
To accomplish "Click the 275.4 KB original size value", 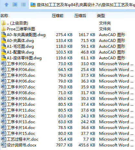I will pos(64,35).
